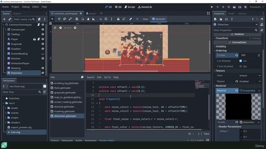Select the Pan Mode hand tool
Screen dimensions: 266x149
coord(88,19)
